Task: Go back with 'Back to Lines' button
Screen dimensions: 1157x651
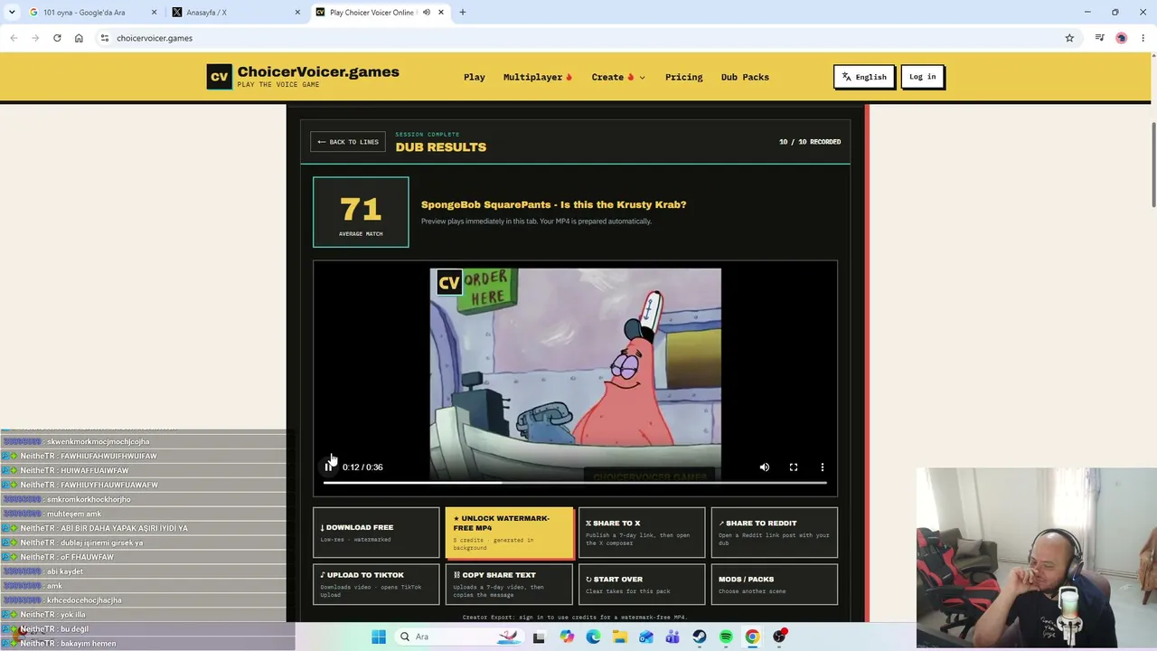Action: point(348,142)
